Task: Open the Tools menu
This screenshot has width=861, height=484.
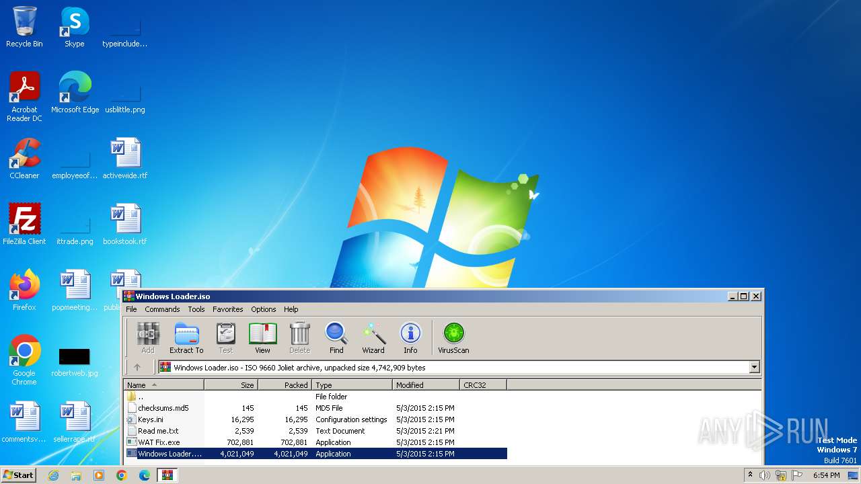Action: [x=196, y=309]
